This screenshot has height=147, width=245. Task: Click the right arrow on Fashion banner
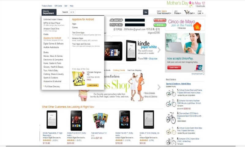click(159, 87)
